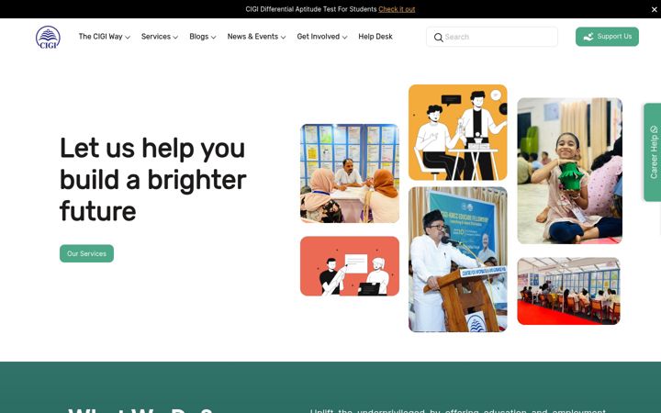Image resolution: width=661 pixels, height=413 pixels.
Task: Open the Career Help side tab
Action: 652,152
